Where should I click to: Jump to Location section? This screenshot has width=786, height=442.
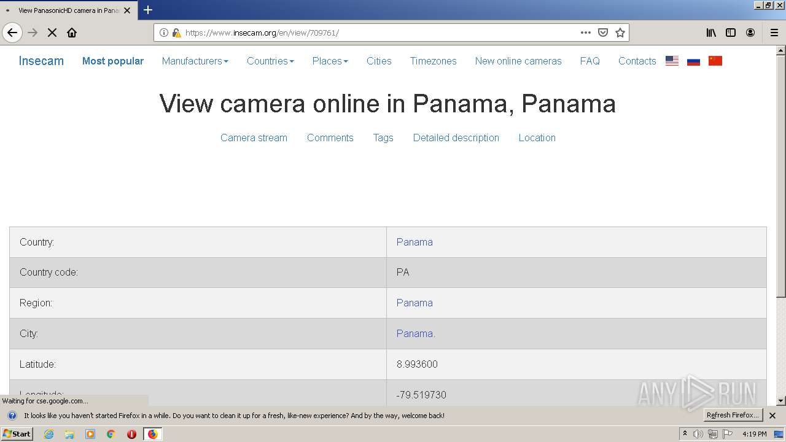coord(537,138)
